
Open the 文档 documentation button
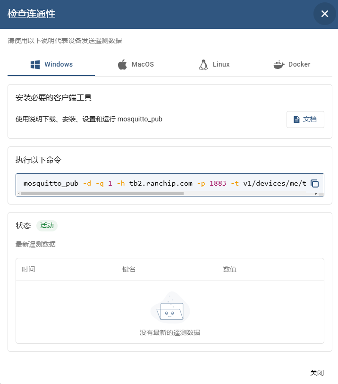[305, 119]
